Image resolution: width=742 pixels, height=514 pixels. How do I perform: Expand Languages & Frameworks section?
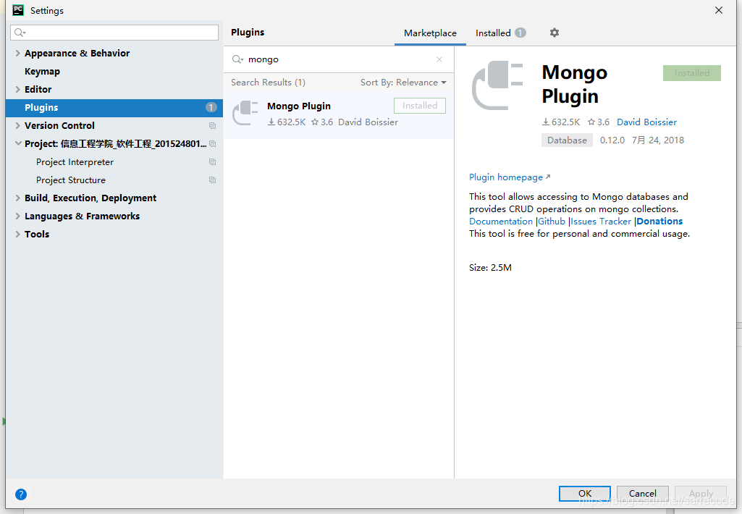17,216
